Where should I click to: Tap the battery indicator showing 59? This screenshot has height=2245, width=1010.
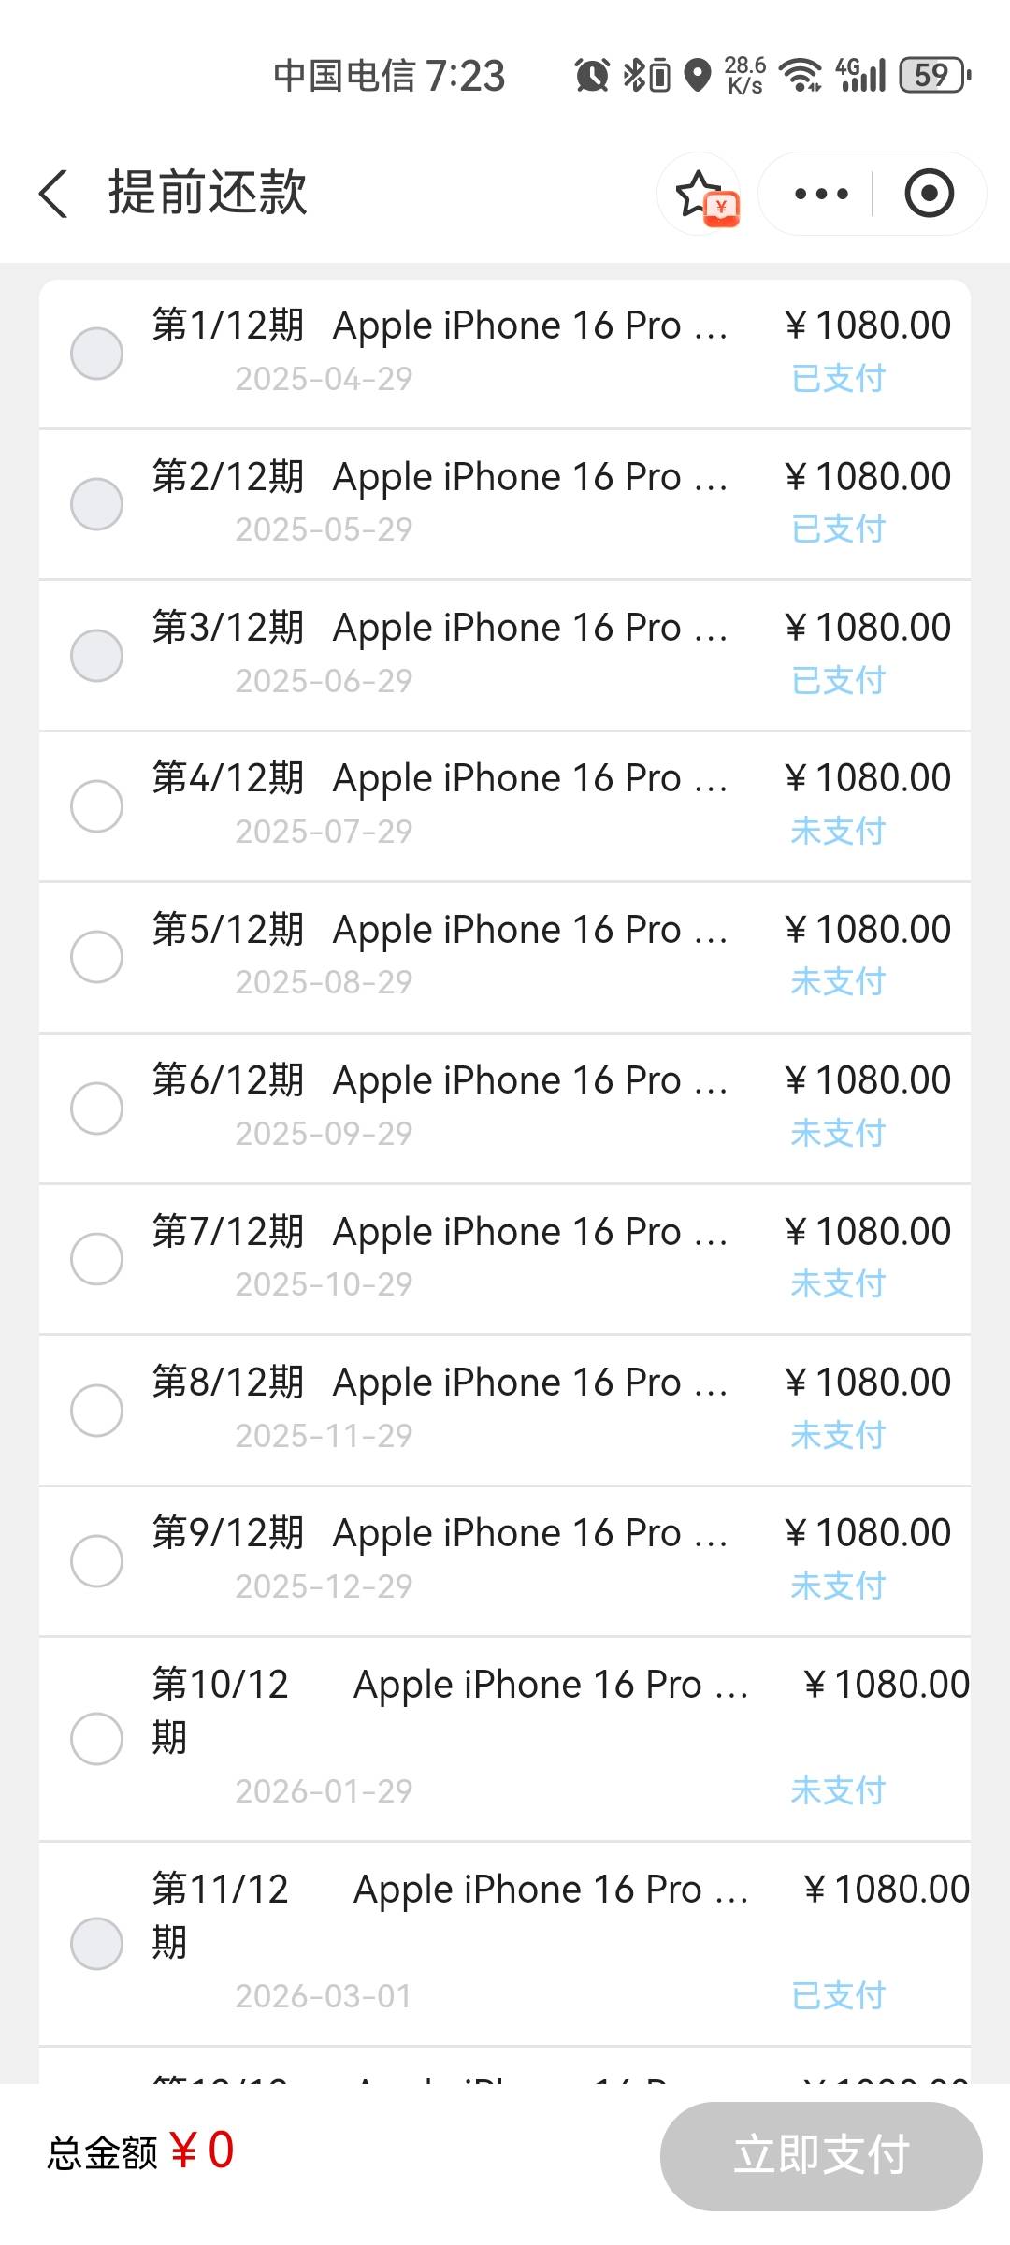click(x=934, y=75)
